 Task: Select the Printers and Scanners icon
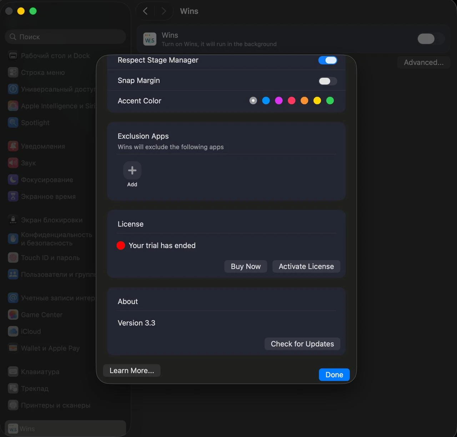13,405
